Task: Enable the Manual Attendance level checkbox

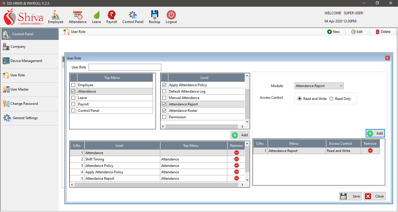Action: point(164,98)
